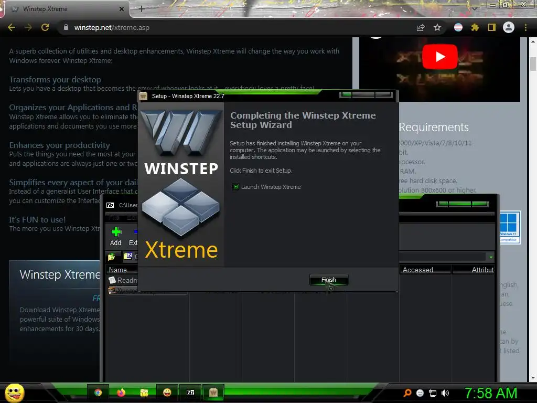
Task: Open the folder icon on the taskbar
Action: click(144, 393)
